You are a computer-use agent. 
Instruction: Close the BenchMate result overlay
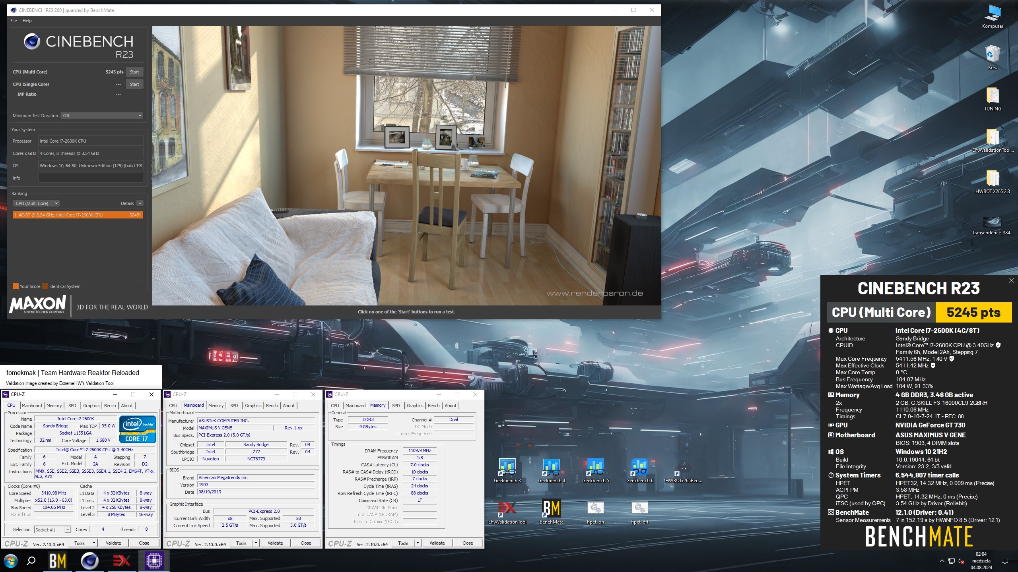point(1011,280)
